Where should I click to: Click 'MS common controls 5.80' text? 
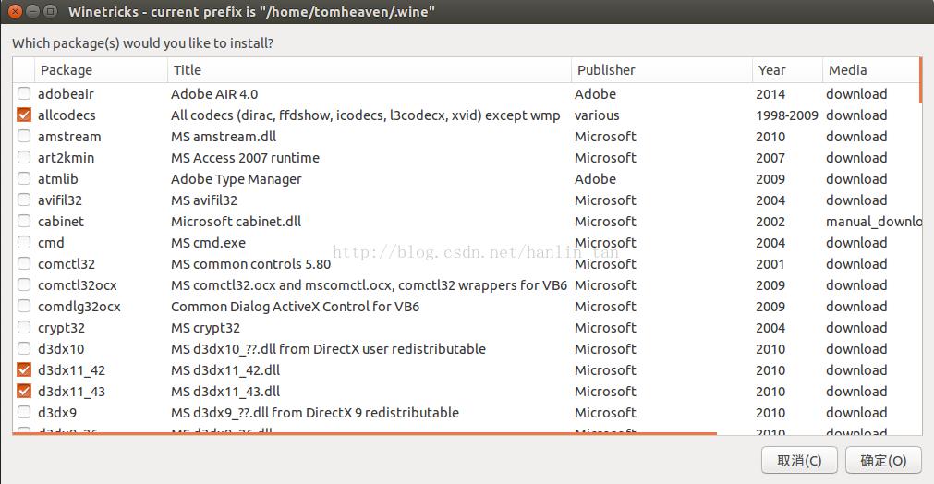pyautogui.click(x=250, y=264)
